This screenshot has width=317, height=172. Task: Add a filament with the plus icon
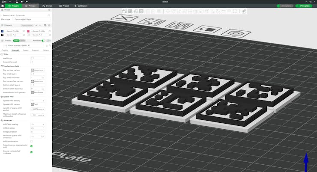point(36,25)
